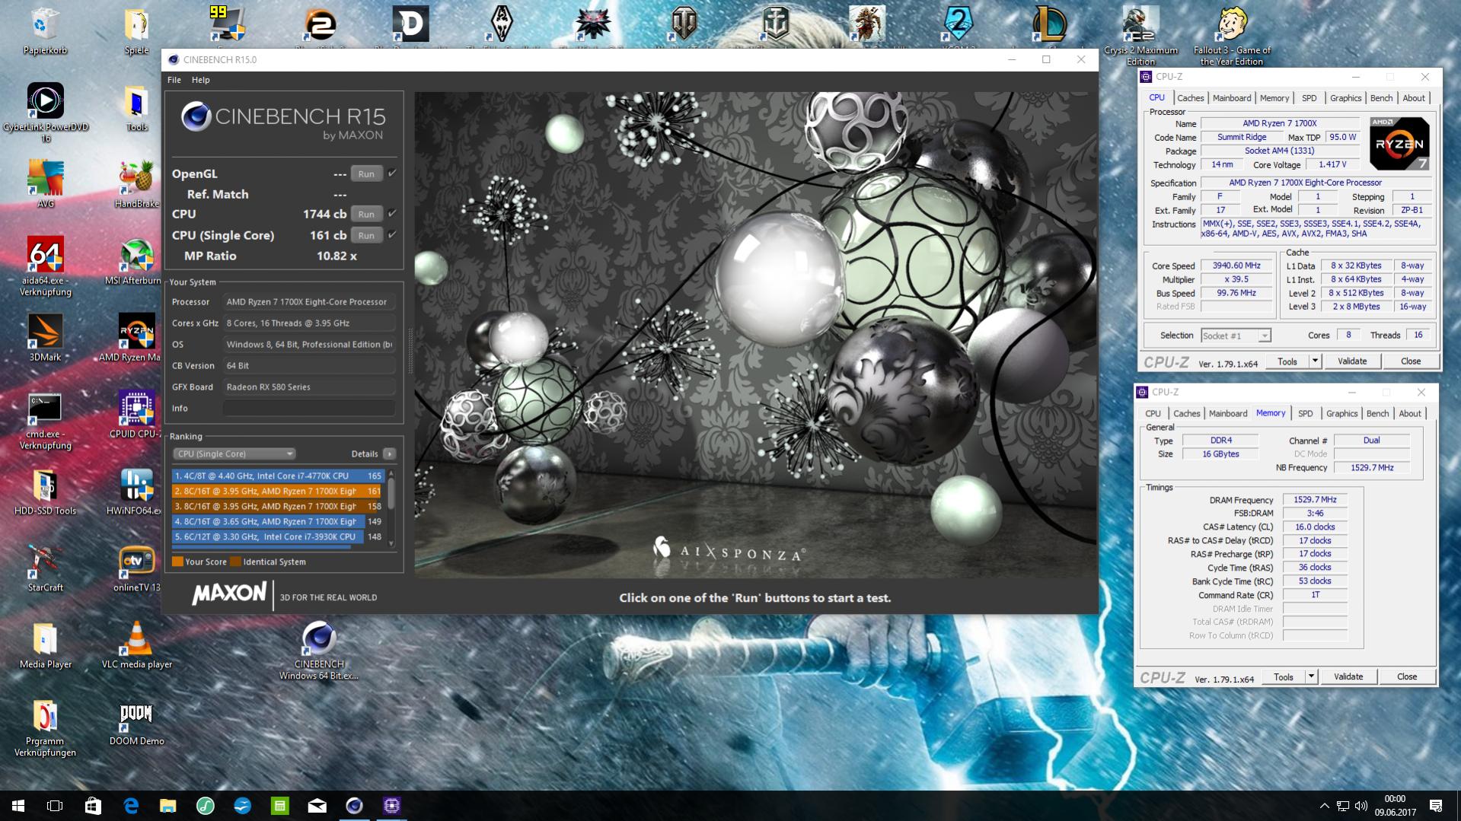The image size is (1461, 821).
Task: Open the Mail app from the taskbar
Action: click(x=317, y=805)
